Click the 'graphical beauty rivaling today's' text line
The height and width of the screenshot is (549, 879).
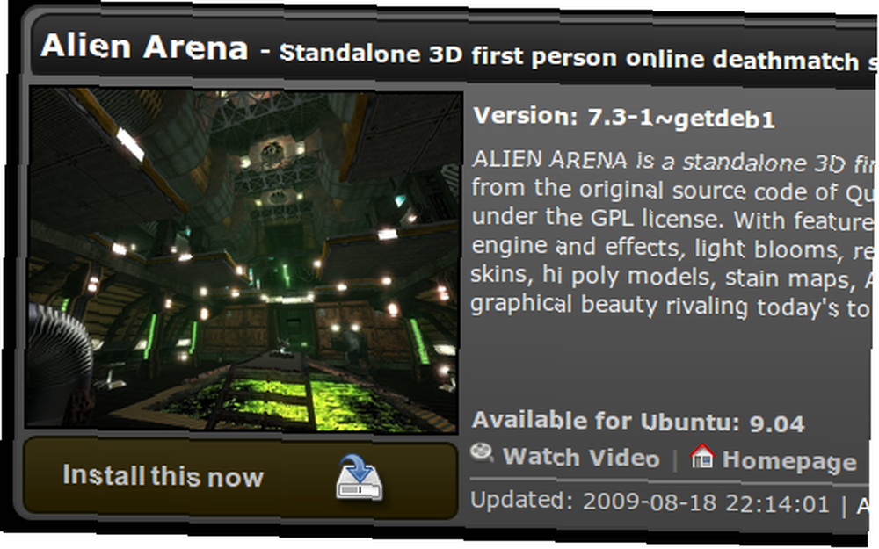pyautogui.click(x=671, y=306)
